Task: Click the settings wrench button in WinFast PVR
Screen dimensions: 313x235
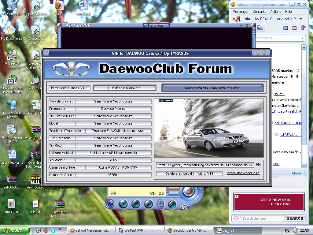Action: pyautogui.click(x=149, y=203)
